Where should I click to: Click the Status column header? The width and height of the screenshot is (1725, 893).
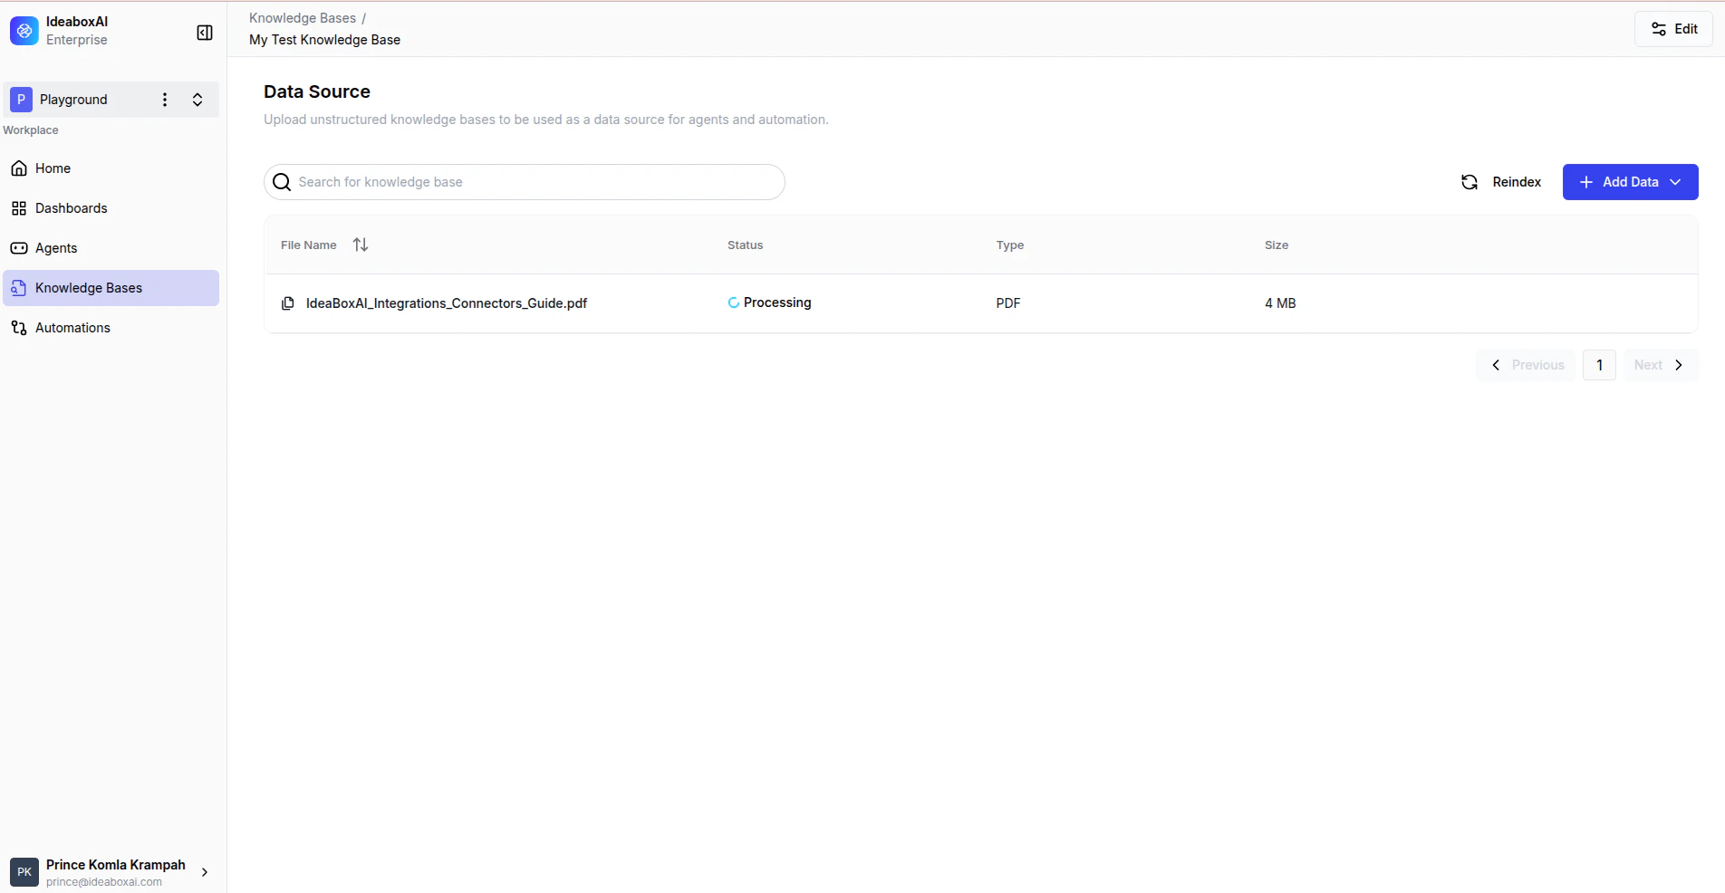click(746, 245)
